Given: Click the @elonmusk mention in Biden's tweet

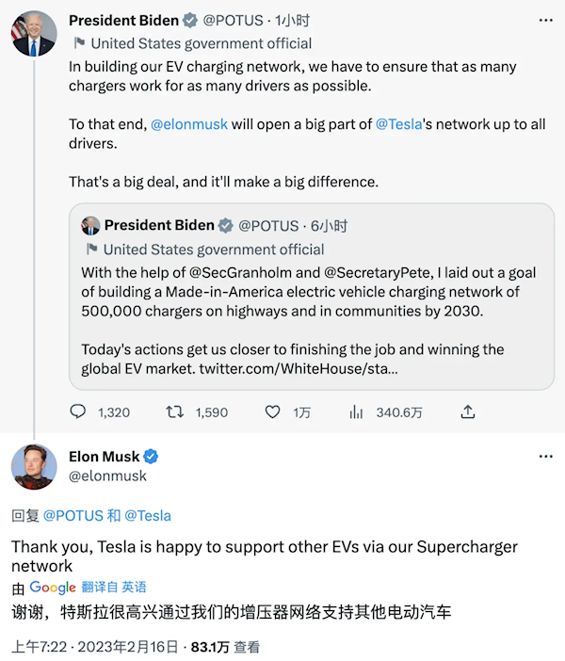Looking at the screenshot, I should [189, 124].
